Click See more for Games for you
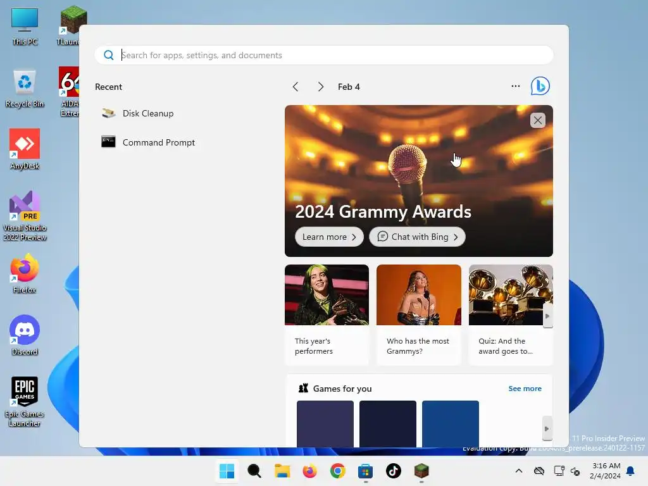This screenshot has width=648, height=486. pos(525,389)
